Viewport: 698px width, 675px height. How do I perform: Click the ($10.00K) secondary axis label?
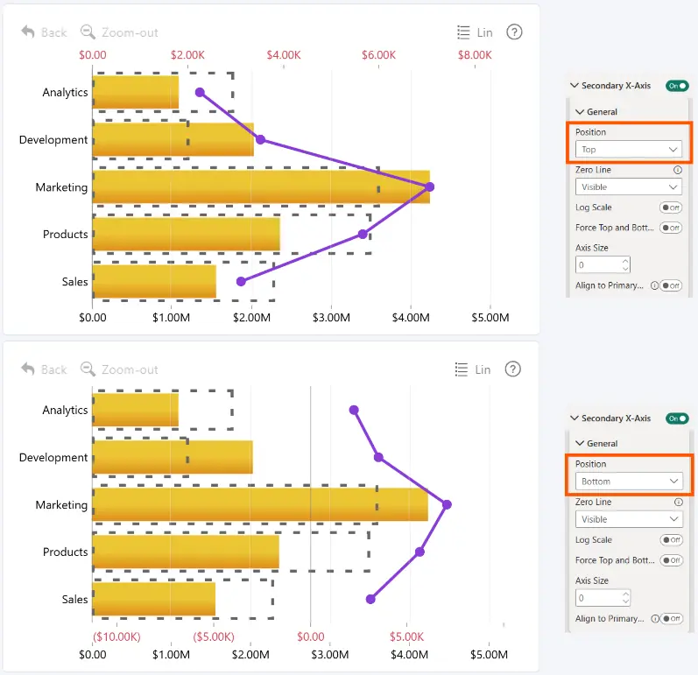[x=116, y=636]
